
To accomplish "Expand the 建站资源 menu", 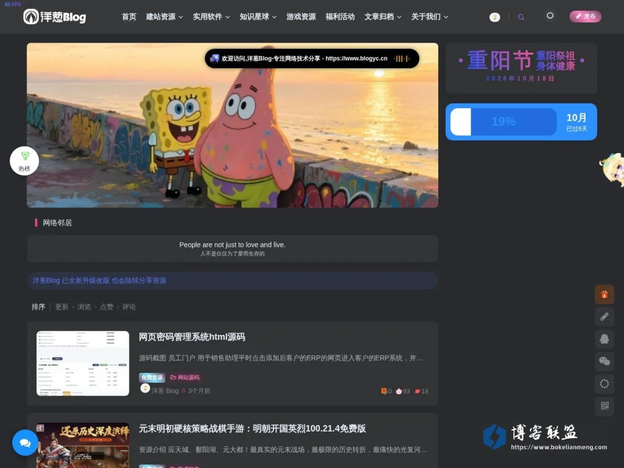I will [164, 17].
